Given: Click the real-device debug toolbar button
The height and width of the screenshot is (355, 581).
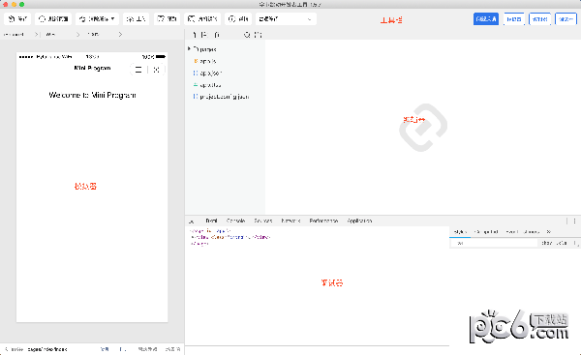Looking at the screenshot, I should [202, 19].
